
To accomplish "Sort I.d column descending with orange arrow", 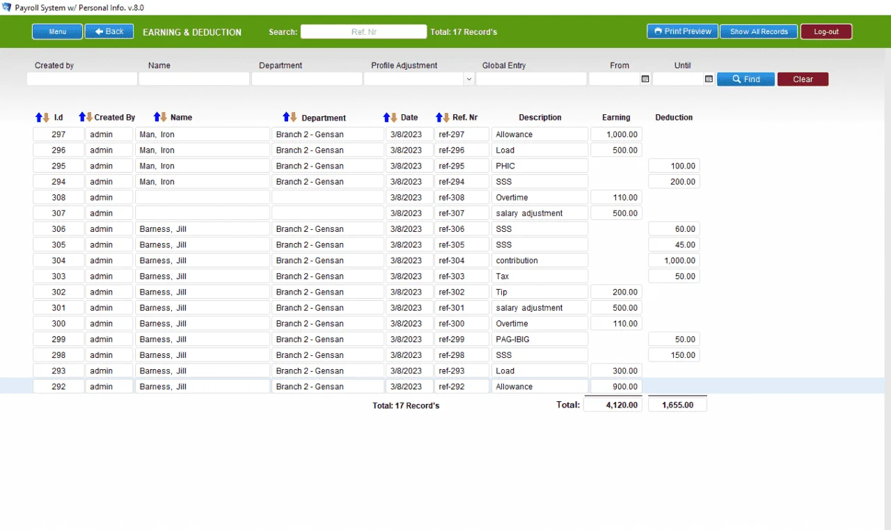I will [47, 117].
